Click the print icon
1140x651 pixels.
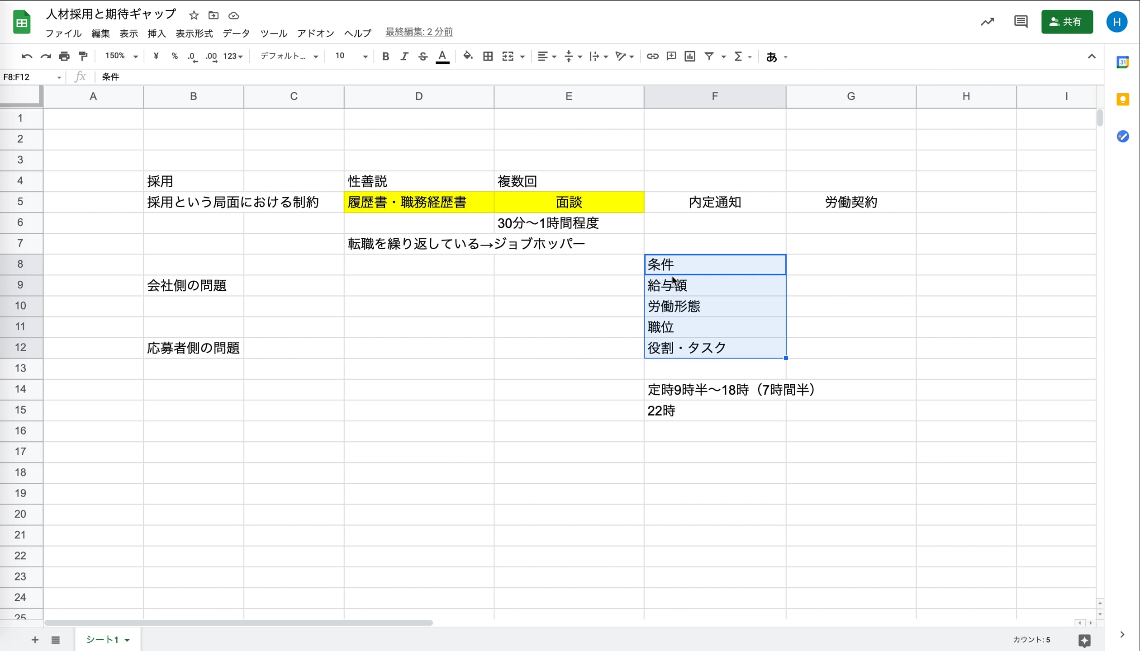pyautogui.click(x=64, y=56)
